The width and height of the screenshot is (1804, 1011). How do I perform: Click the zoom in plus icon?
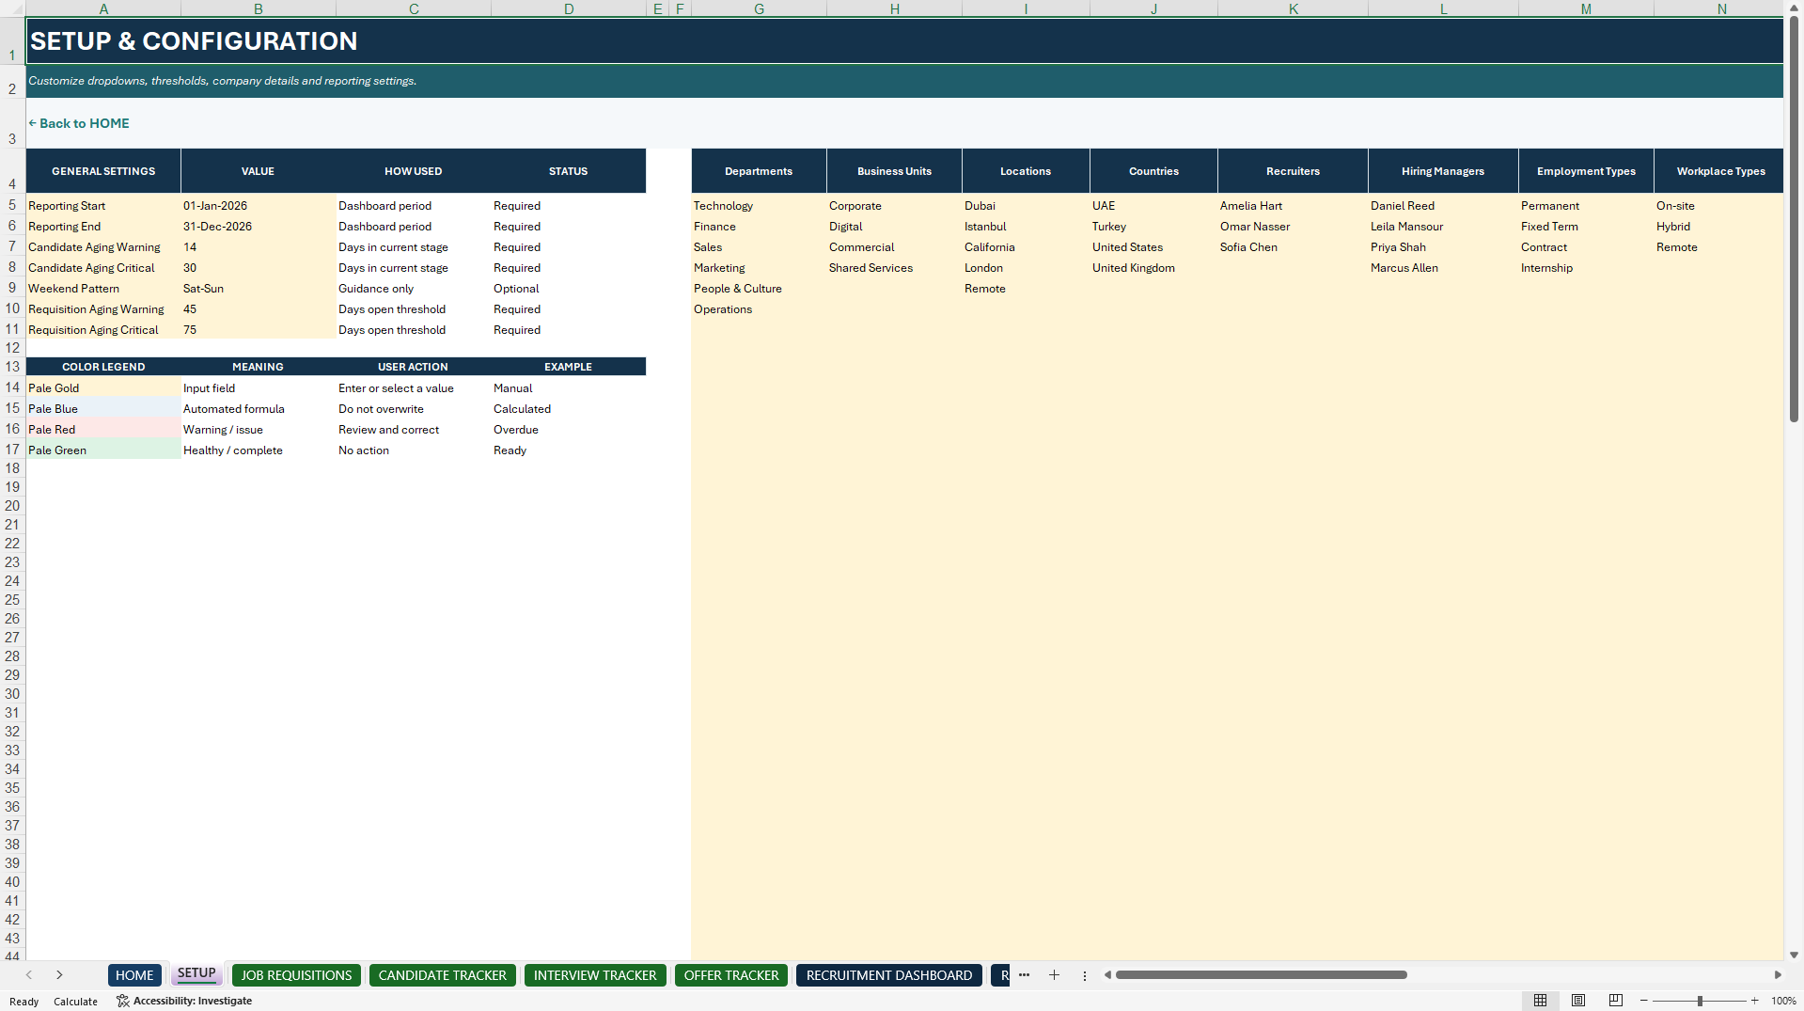[x=1754, y=1001]
